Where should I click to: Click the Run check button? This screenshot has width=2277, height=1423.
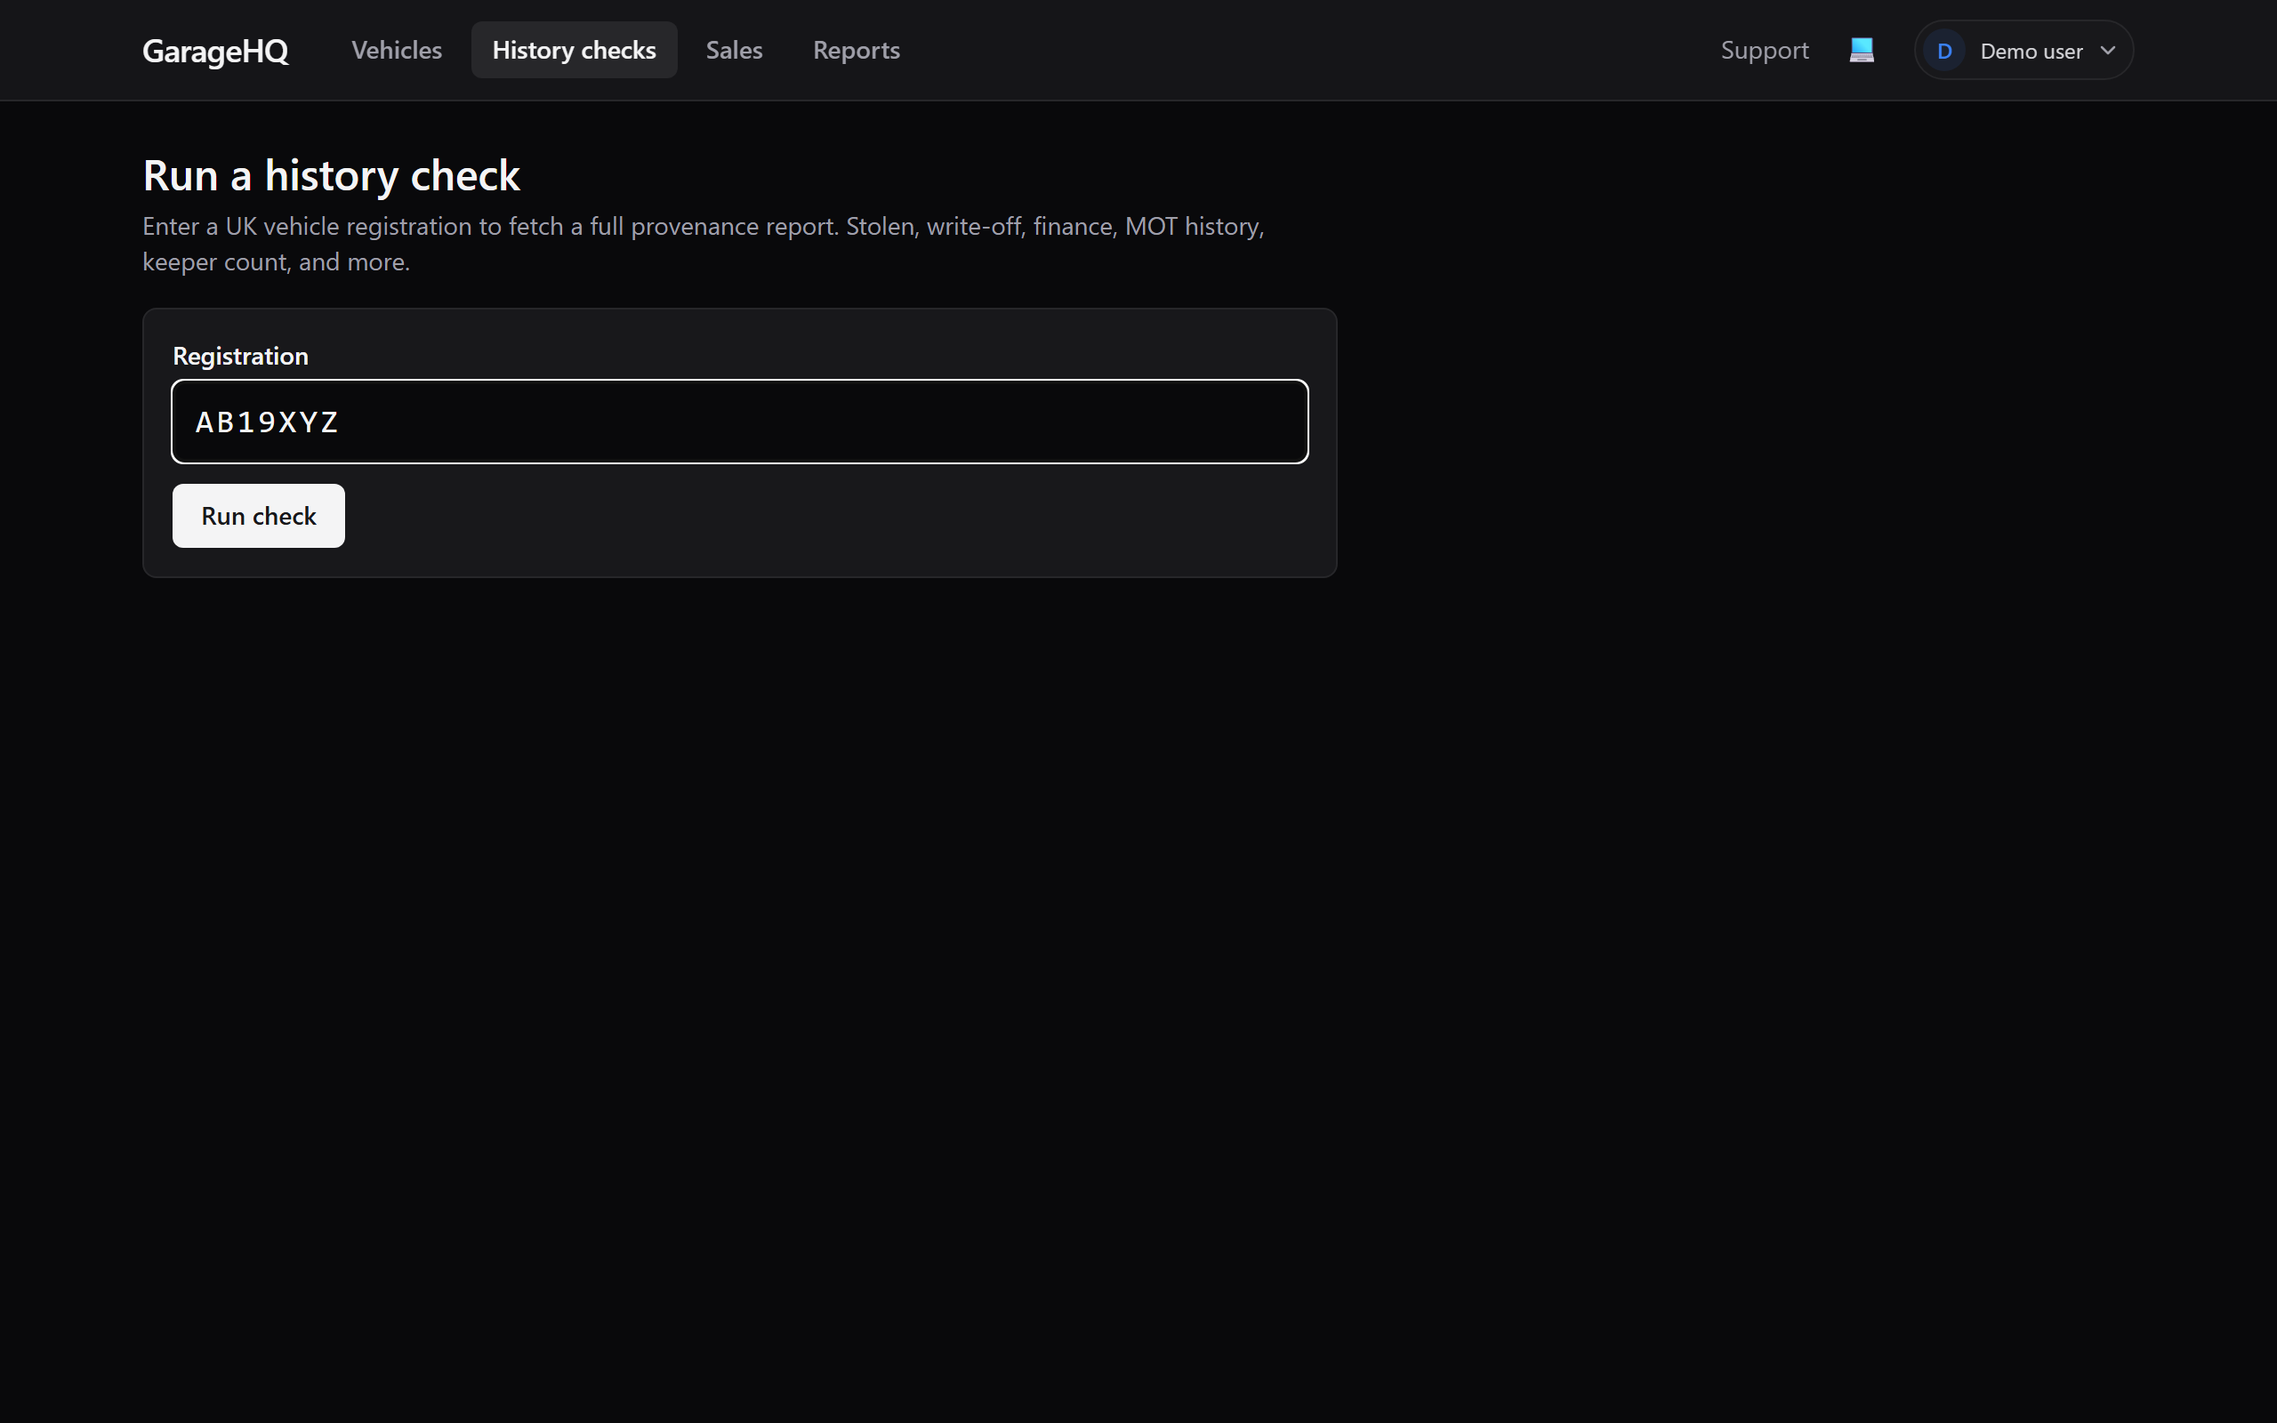click(259, 516)
